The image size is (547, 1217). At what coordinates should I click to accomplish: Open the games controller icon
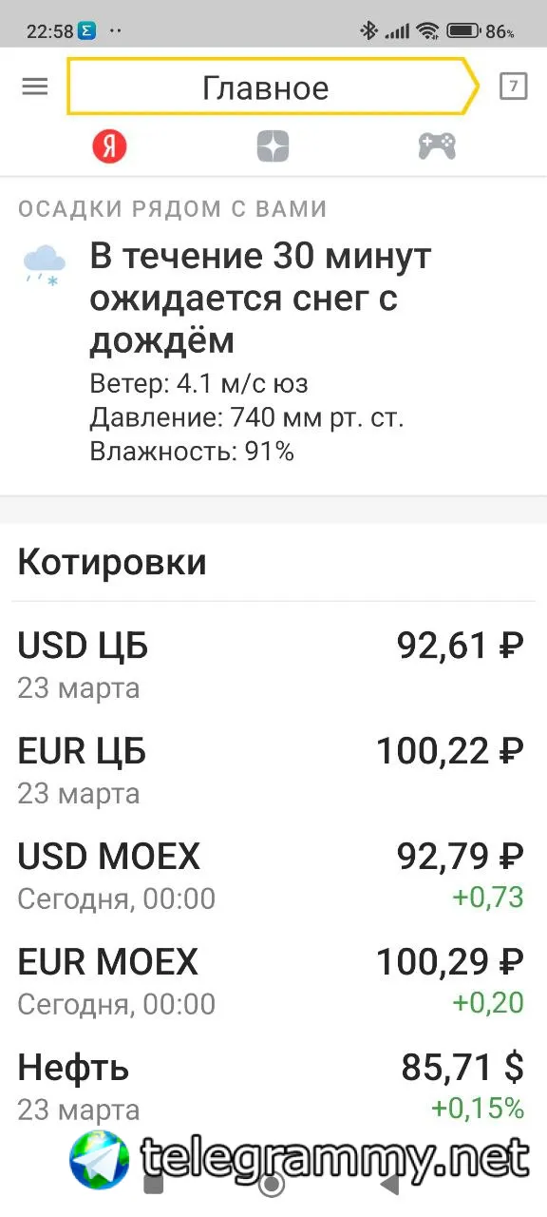click(437, 146)
